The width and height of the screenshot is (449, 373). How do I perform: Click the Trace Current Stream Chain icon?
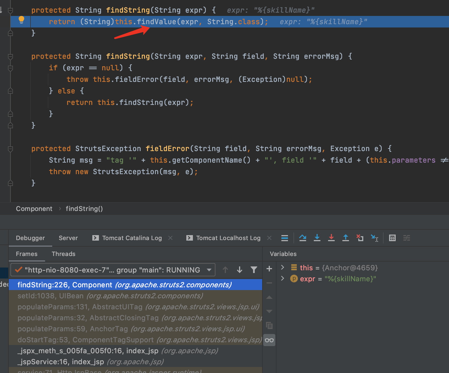tap(407, 238)
